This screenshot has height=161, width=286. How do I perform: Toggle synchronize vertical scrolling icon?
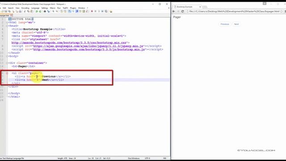point(61,11)
